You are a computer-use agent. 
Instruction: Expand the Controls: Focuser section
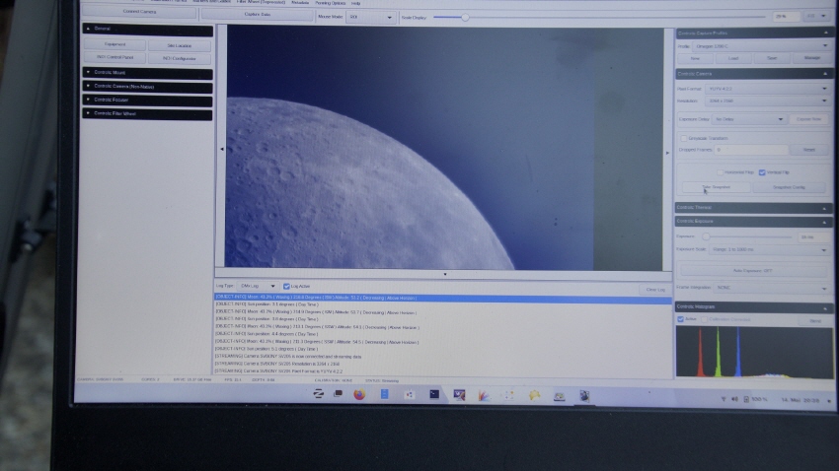pos(147,100)
